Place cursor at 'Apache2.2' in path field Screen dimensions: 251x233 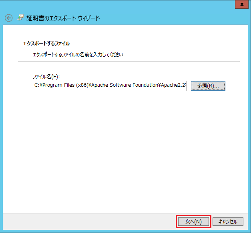(173, 85)
